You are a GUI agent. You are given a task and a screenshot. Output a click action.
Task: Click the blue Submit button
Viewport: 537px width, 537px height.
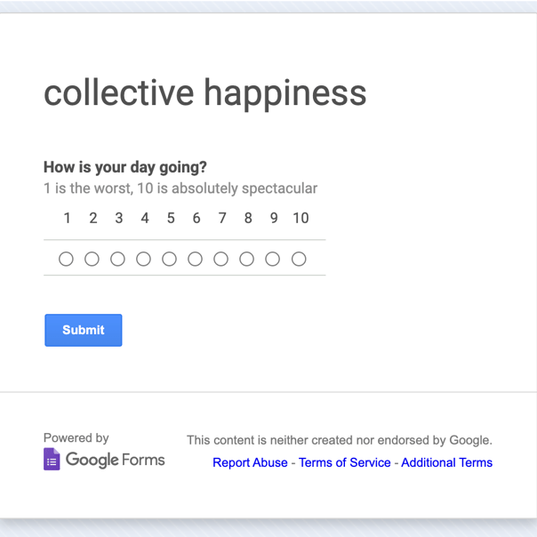84,330
